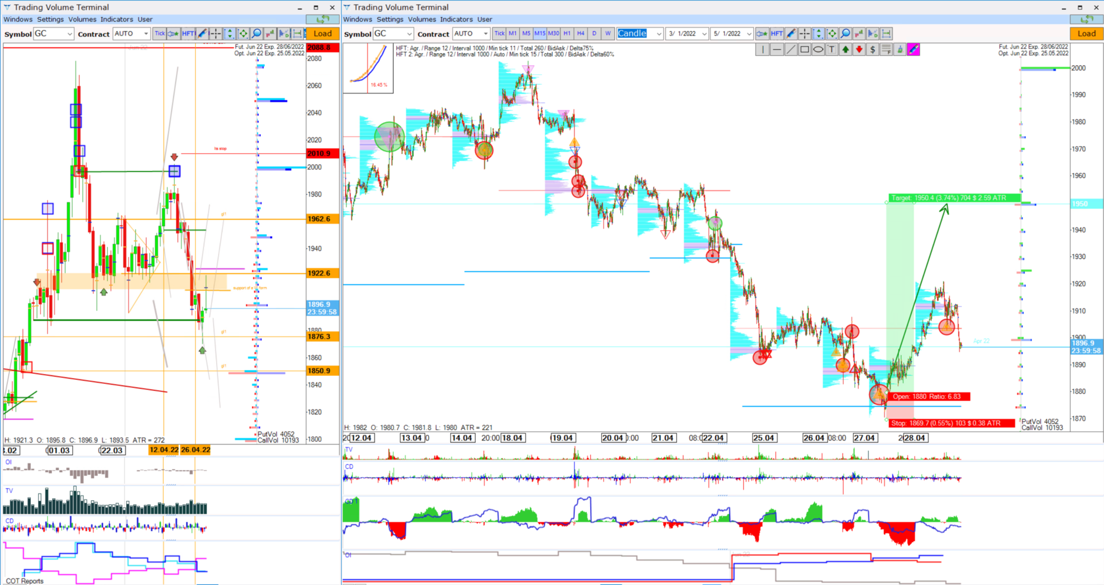This screenshot has height=585, width=1104.
Task: Click the magnifier zoom icon in left window
Action: (x=257, y=34)
